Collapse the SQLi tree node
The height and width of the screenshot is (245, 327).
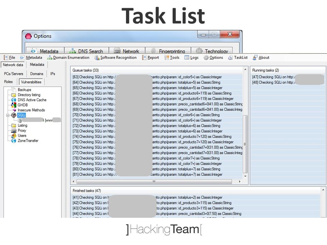coord(8,115)
